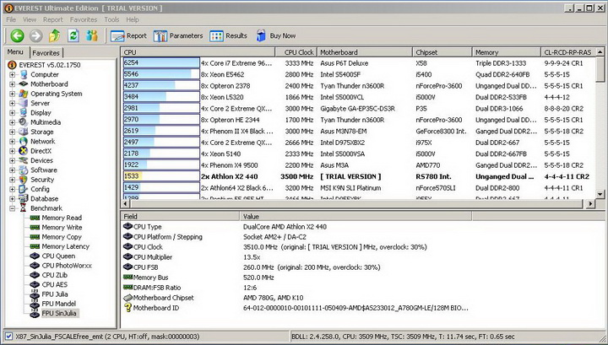Open Memory Latency benchmark

coord(65,246)
